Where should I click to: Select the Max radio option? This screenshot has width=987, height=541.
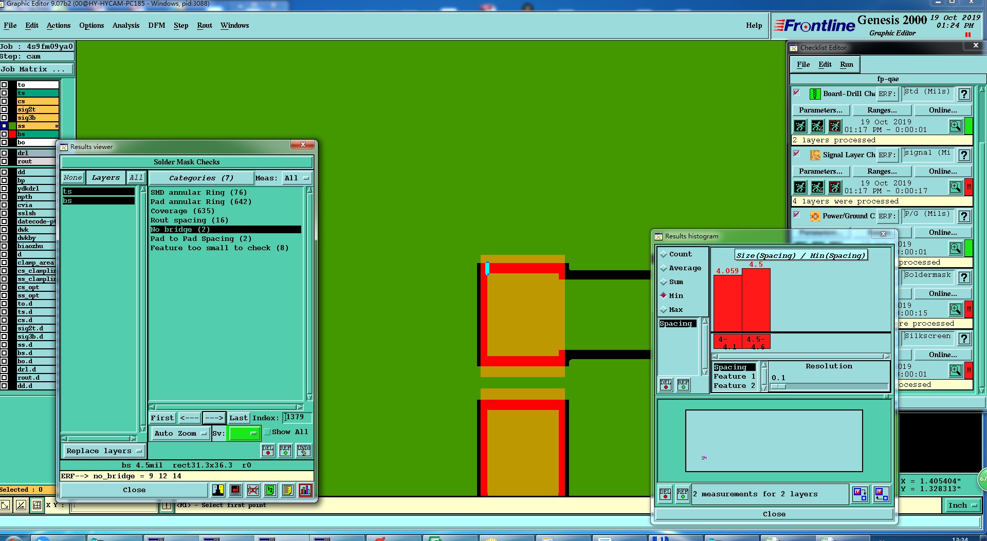tap(672, 310)
